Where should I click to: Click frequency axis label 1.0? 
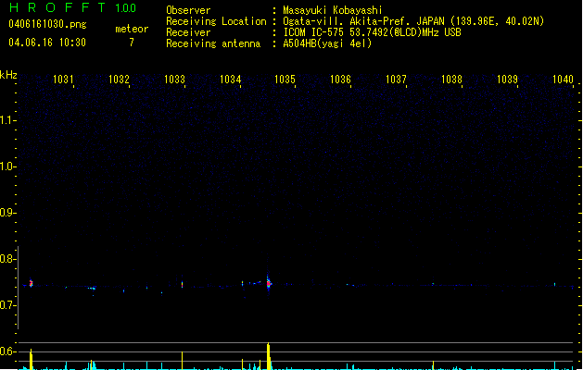pyautogui.click(x=7, y=166)
